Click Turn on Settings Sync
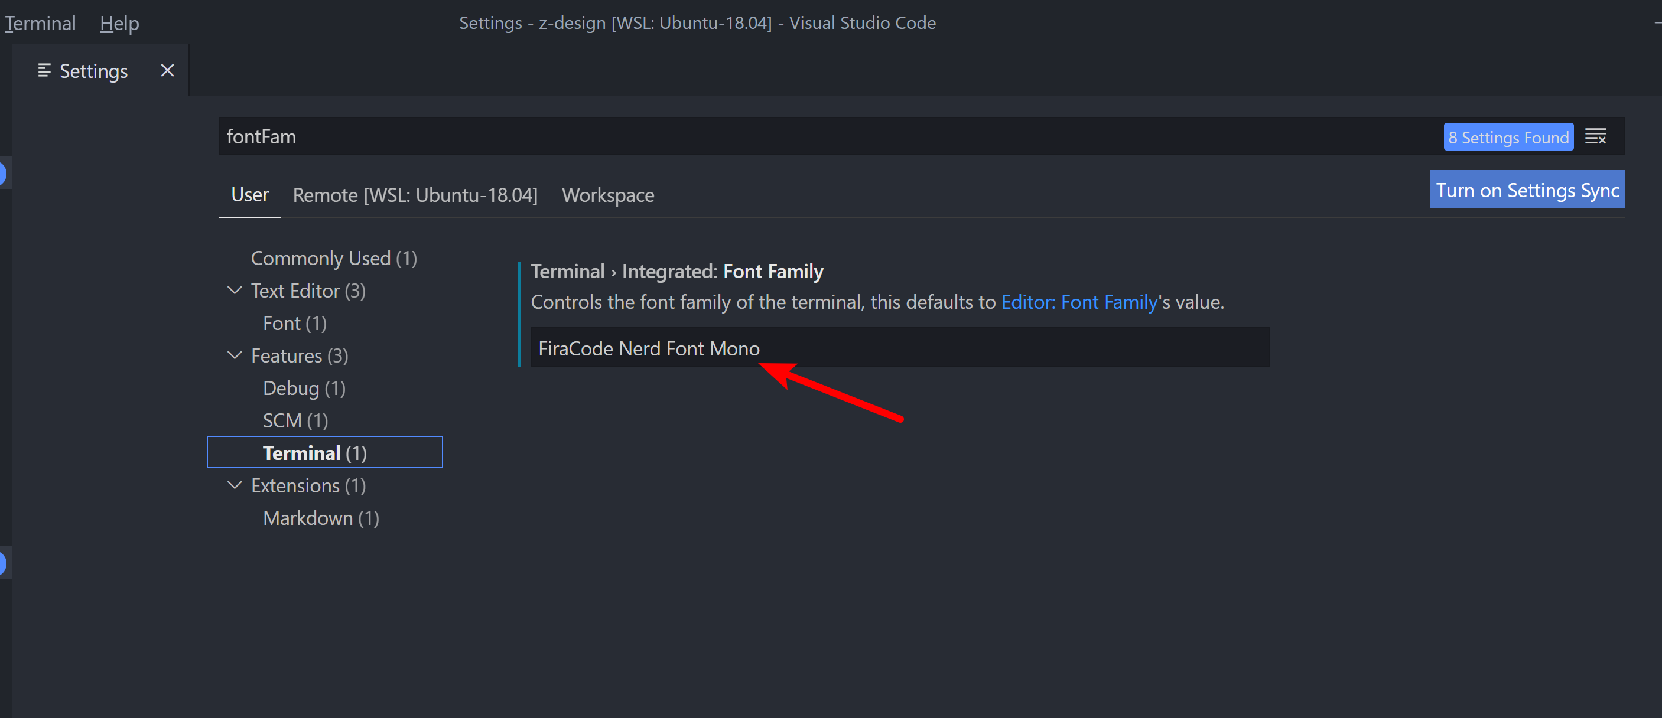Screen dimensions: 1662x718 1527,190
